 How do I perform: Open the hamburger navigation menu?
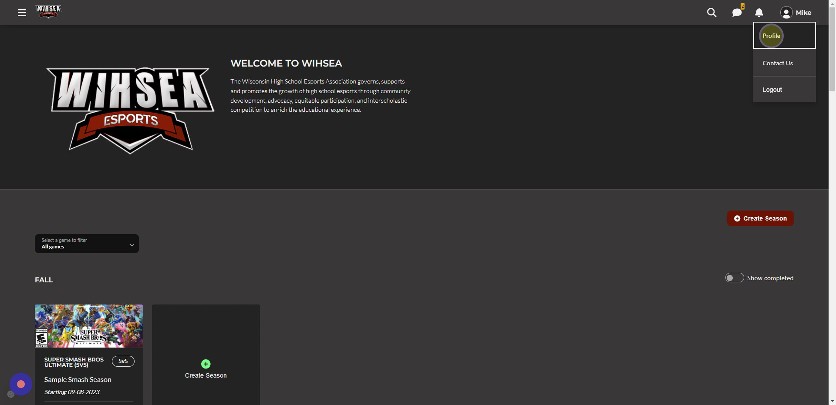click(x=22, y=13)
